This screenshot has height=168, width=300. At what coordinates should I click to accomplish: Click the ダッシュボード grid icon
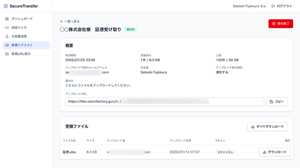click(x=7, y=19)
